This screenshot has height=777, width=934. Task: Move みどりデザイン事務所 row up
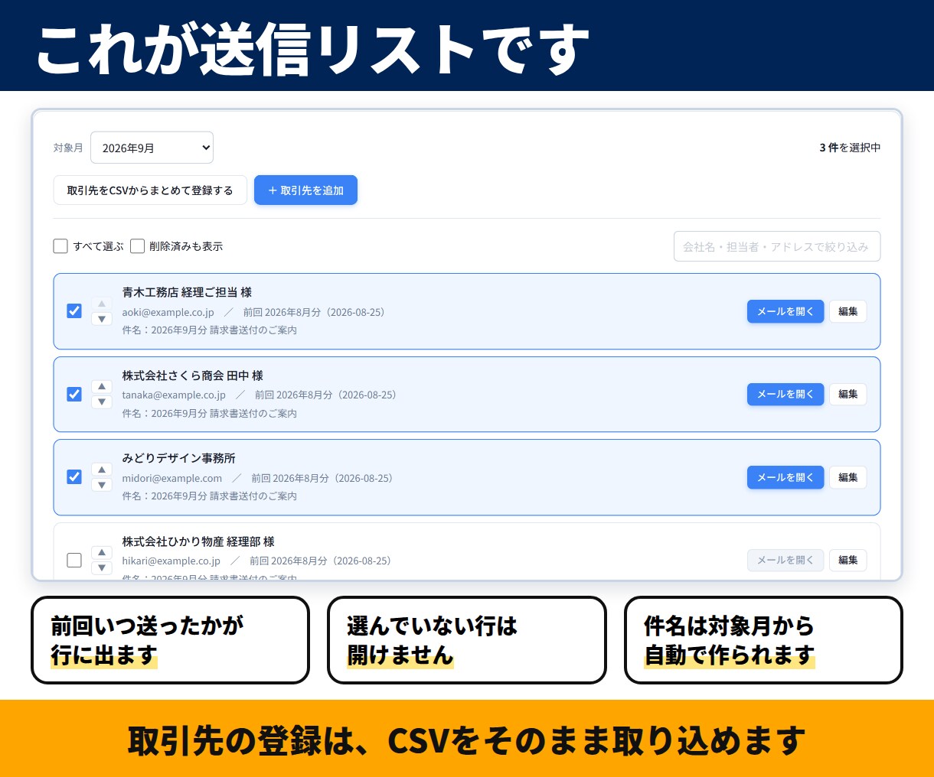[102, 470]
